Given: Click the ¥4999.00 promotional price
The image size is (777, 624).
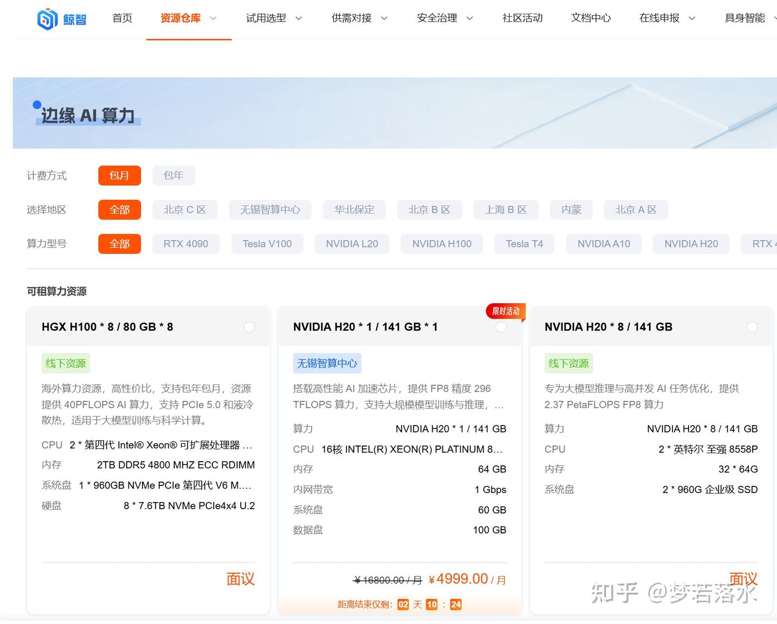Looking at the screenshot, I should point(459,579).
